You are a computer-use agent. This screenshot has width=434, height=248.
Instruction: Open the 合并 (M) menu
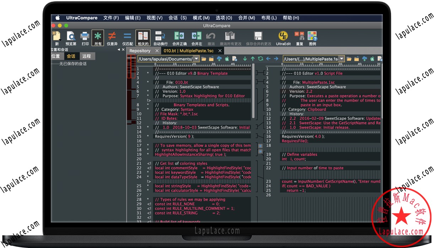(x=247, y=18)
